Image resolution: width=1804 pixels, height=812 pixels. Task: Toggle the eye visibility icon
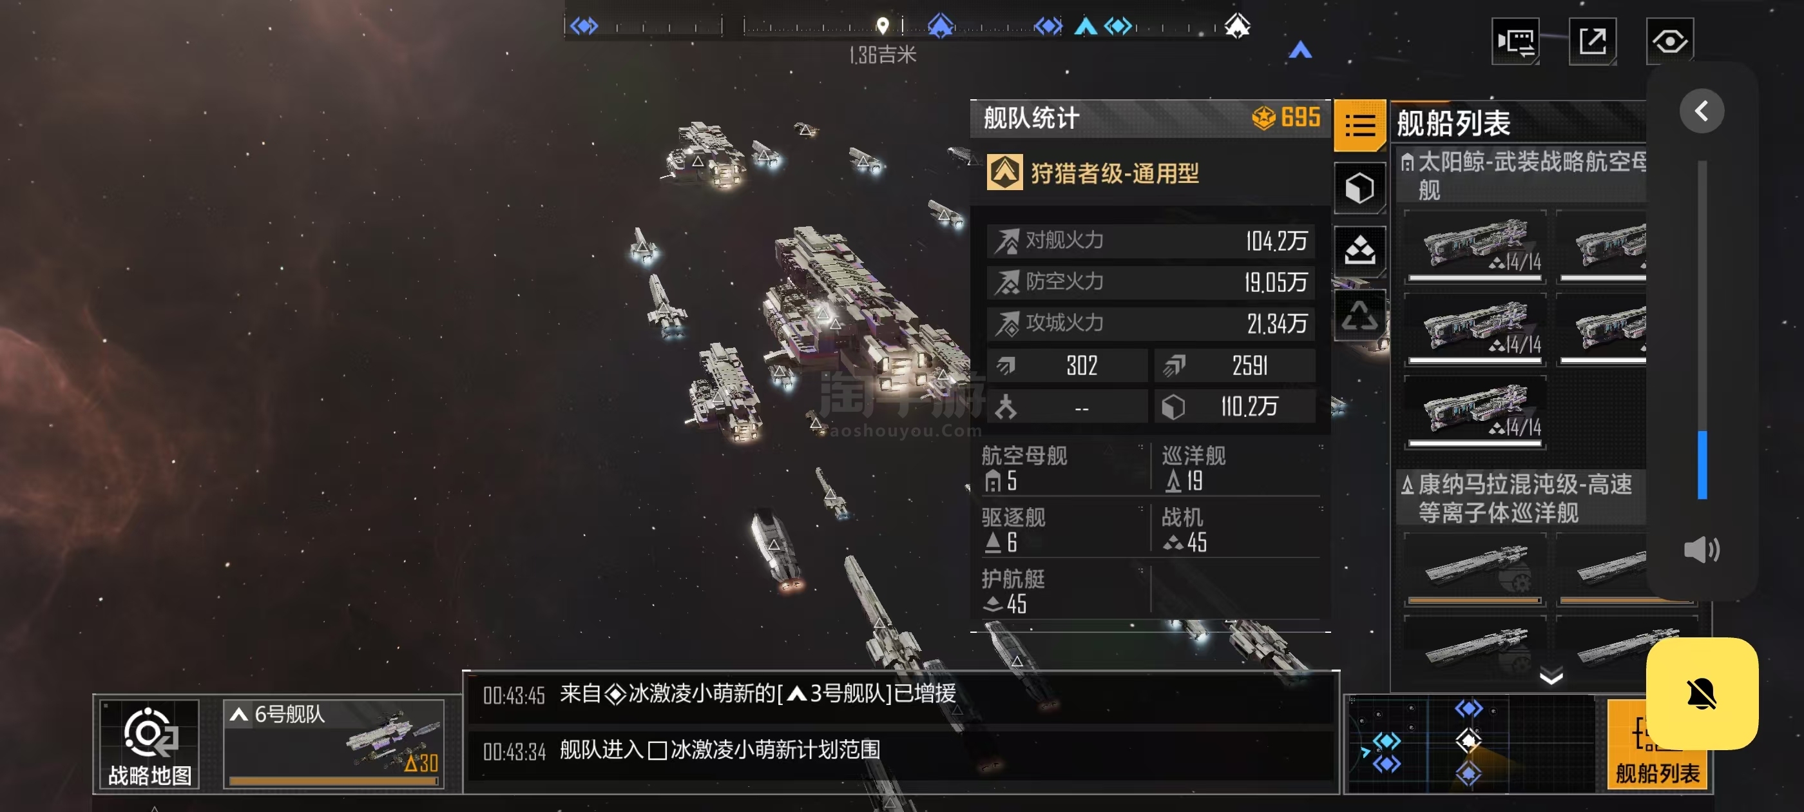pos(1669,41)
